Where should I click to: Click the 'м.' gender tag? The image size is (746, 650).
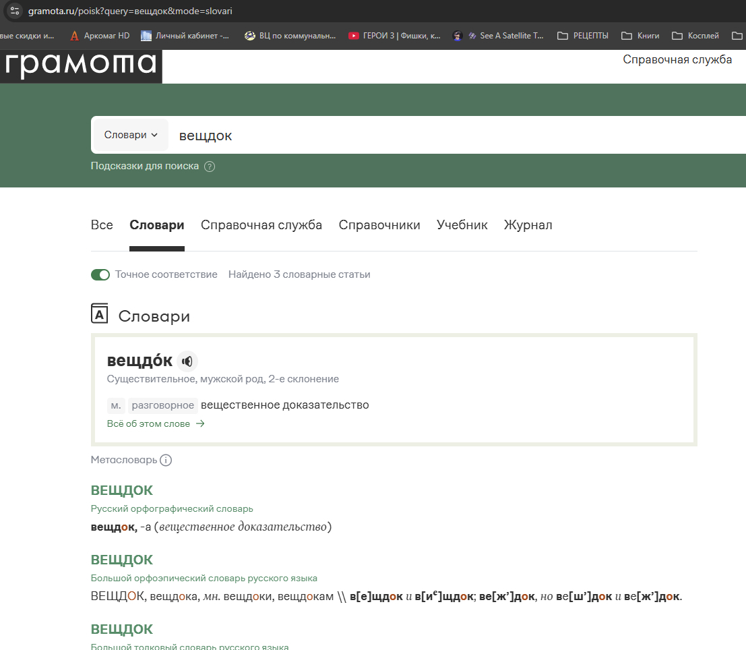pos(116,405)
